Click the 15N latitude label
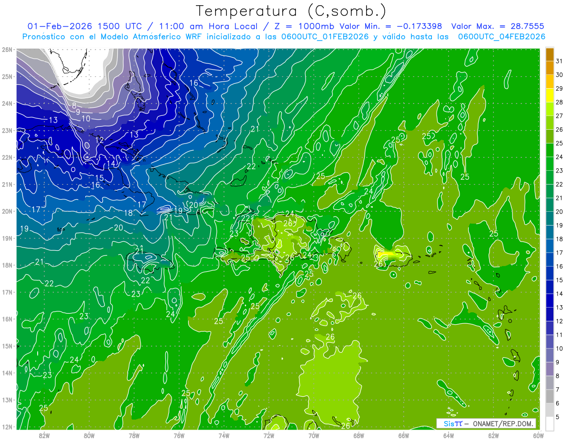This screenshot has width=572, height=442. [x=7, y=346]
